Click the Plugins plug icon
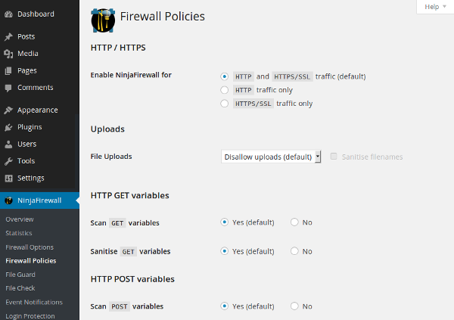The height and width of the screenshot is (320, 454). (8, 127)
